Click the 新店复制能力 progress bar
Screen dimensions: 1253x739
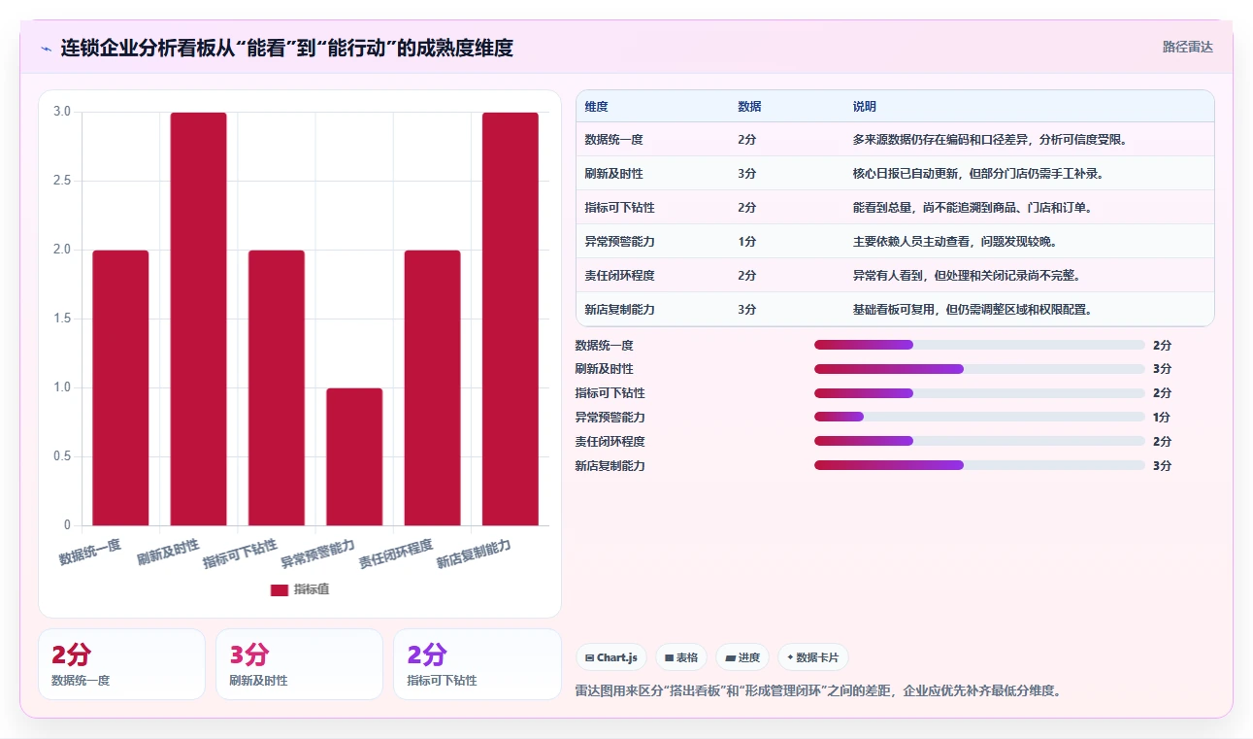[979, 465]
